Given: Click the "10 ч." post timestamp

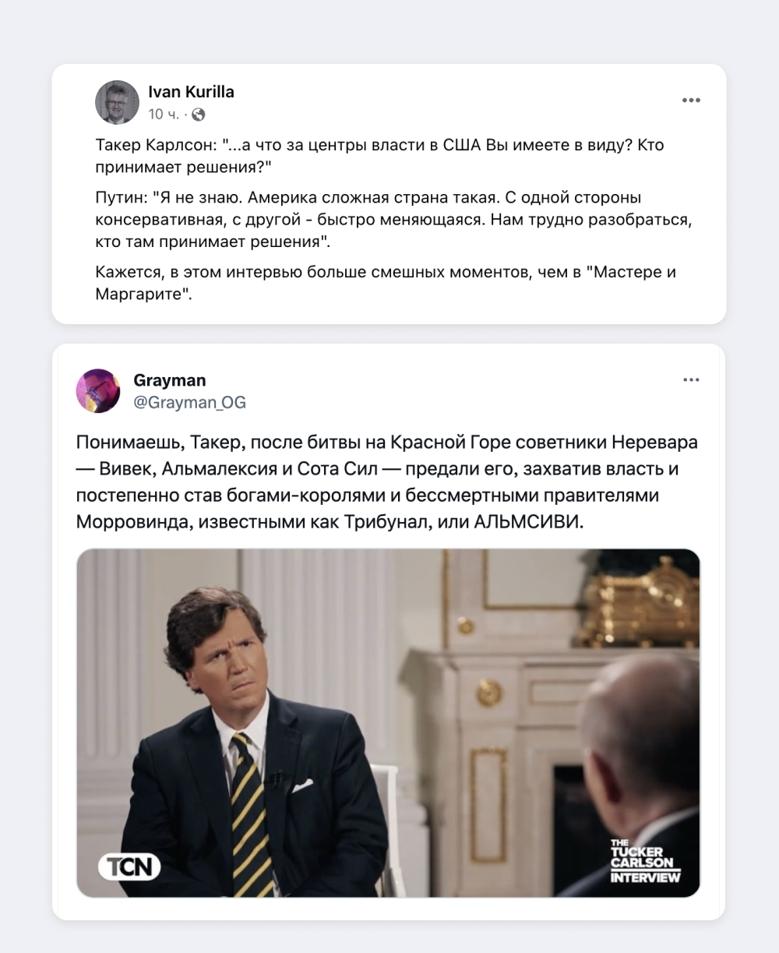Looking at the screenshot, I should (164, 115).
